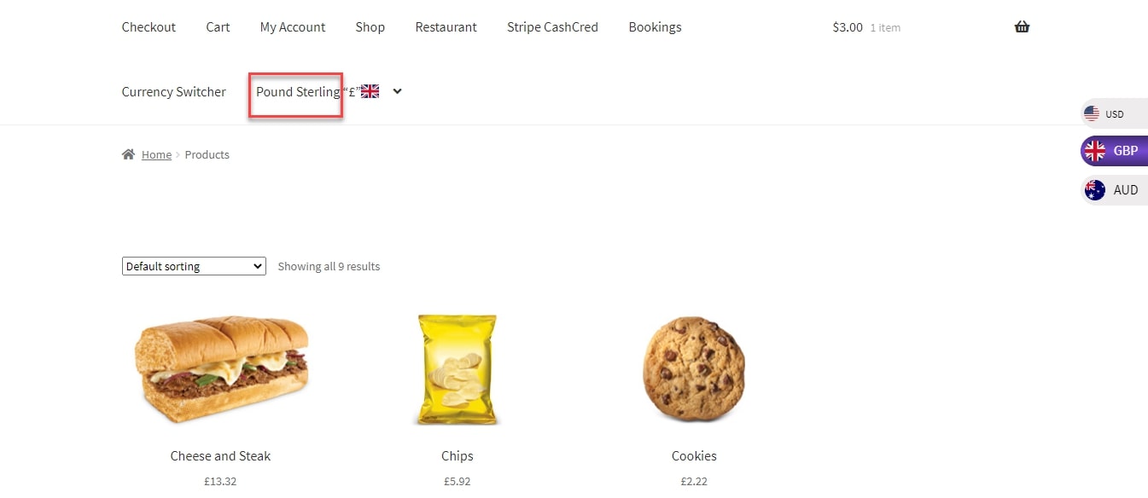Select the GBP flag in the side switcher
This screenshot has width=1148, height=498.
[1094, 151]
